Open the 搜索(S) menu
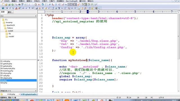Viewport: 180px width, 101px height. pos(29,1)
